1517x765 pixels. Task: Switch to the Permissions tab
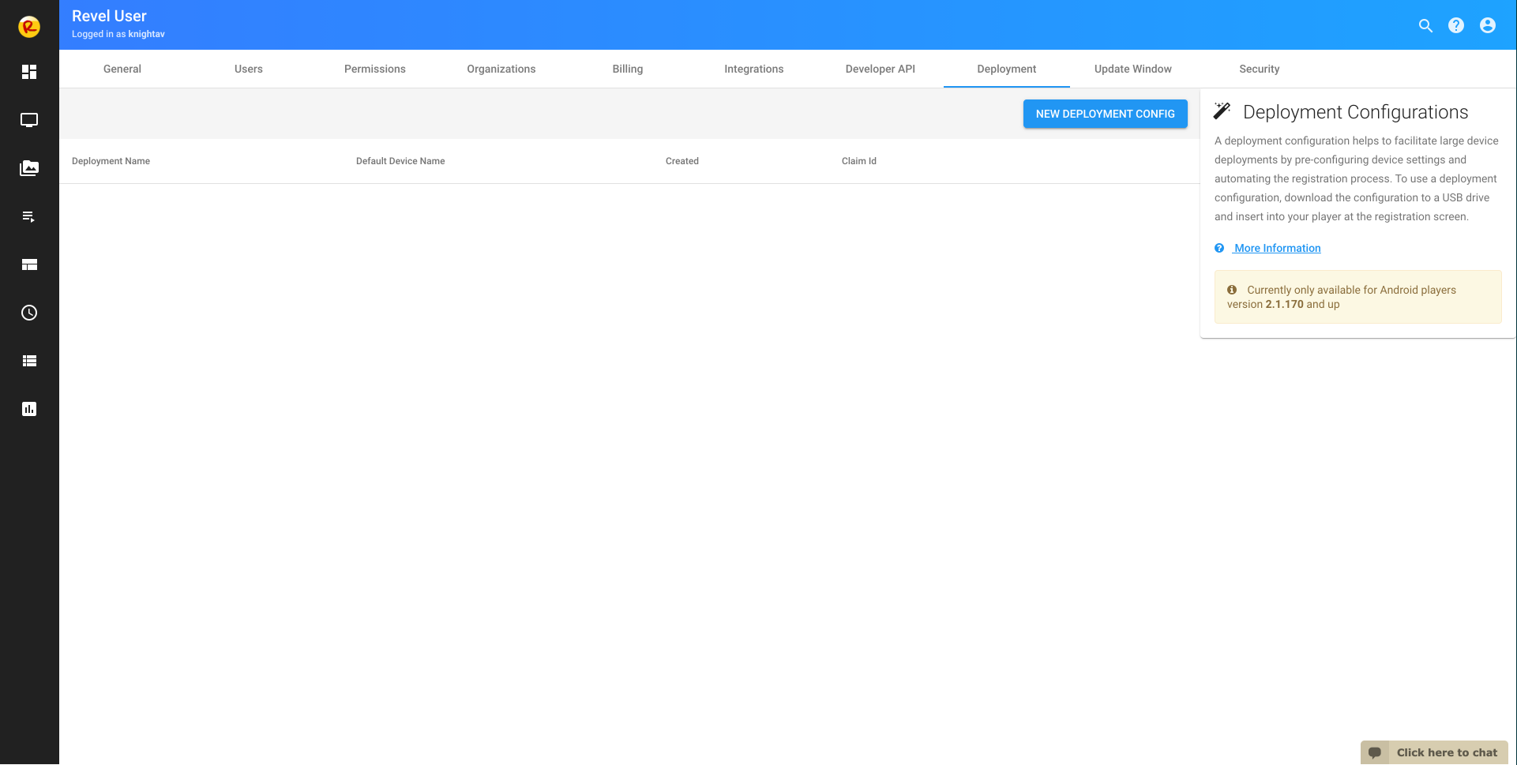[x=375, y=69]
